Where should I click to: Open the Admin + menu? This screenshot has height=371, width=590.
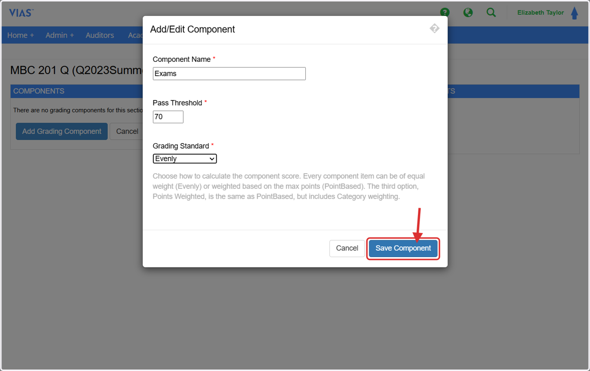(x=59, y=35)
